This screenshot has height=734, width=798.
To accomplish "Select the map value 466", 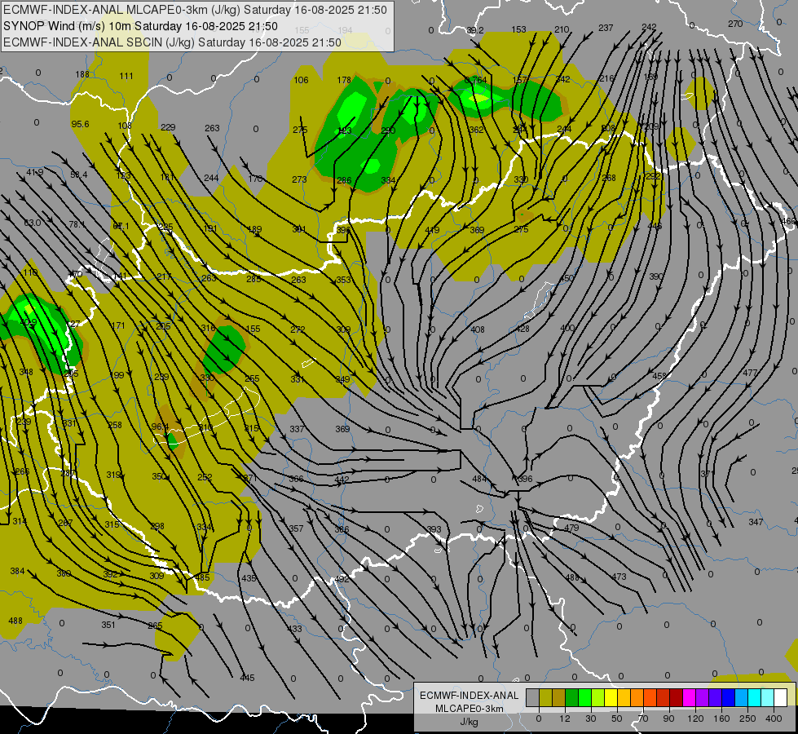I will [788, 222].
